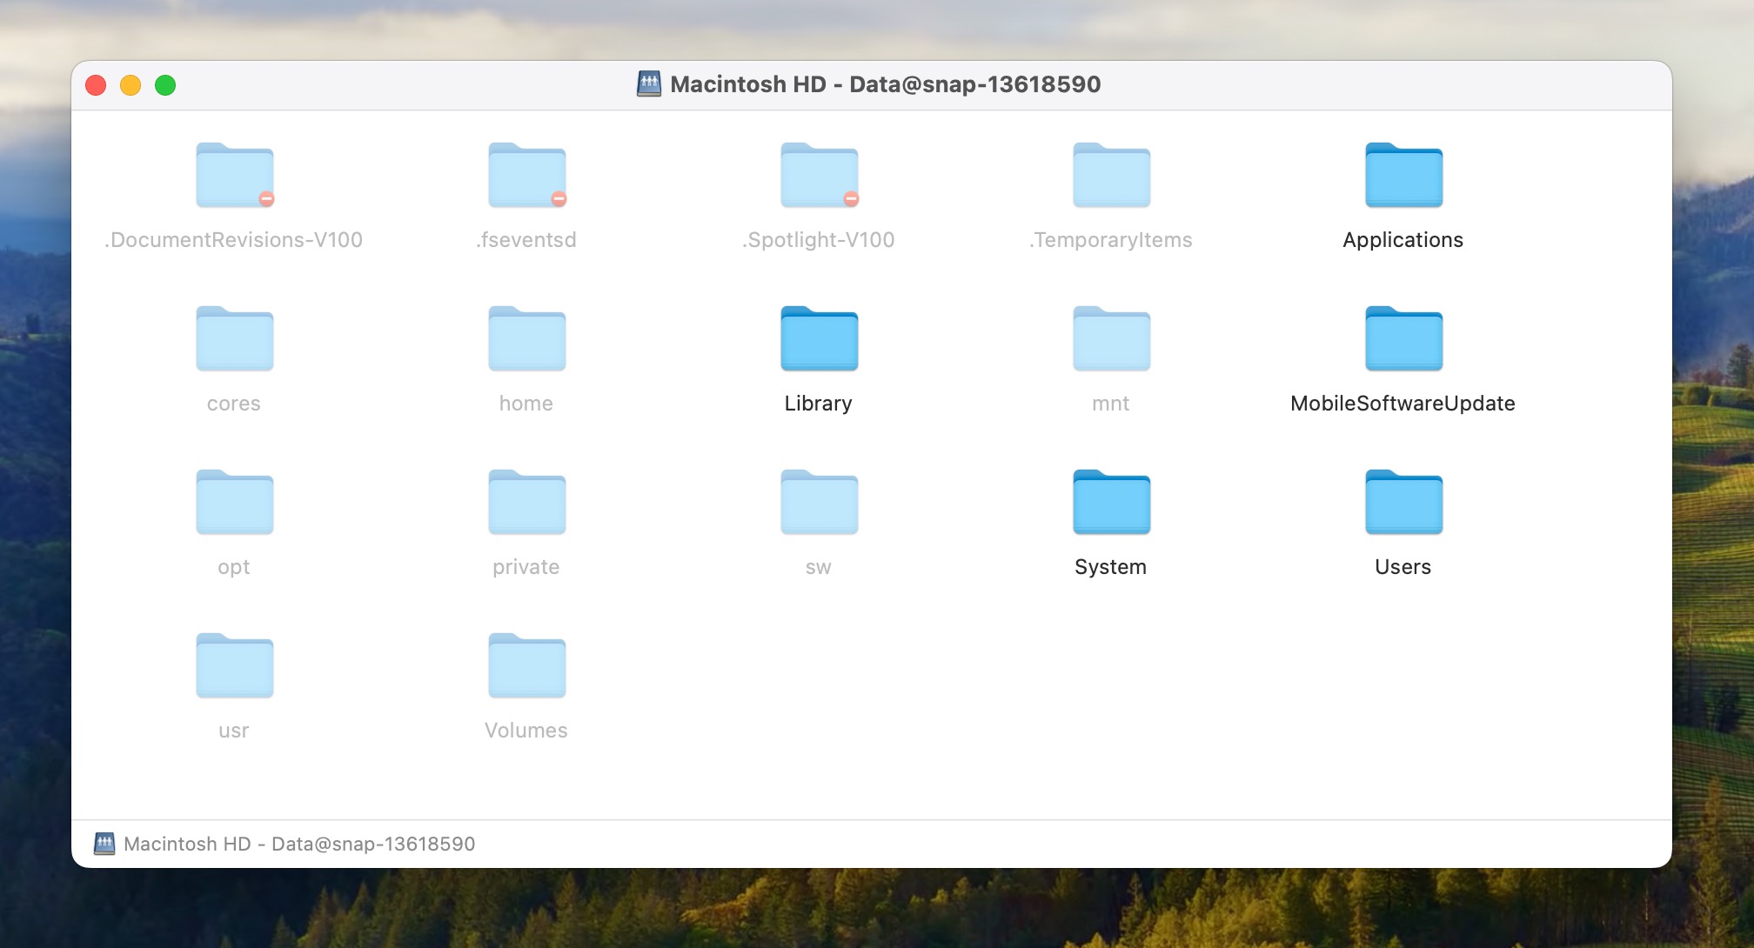Click the Volumes folder icon

tap(526, 666)
